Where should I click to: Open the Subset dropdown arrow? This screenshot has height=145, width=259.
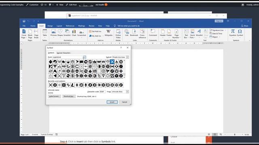[x=127, y=57]
